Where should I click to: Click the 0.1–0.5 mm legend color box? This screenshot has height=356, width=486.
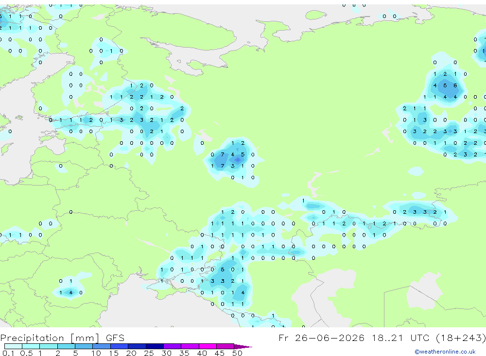[x=13, y=346]
